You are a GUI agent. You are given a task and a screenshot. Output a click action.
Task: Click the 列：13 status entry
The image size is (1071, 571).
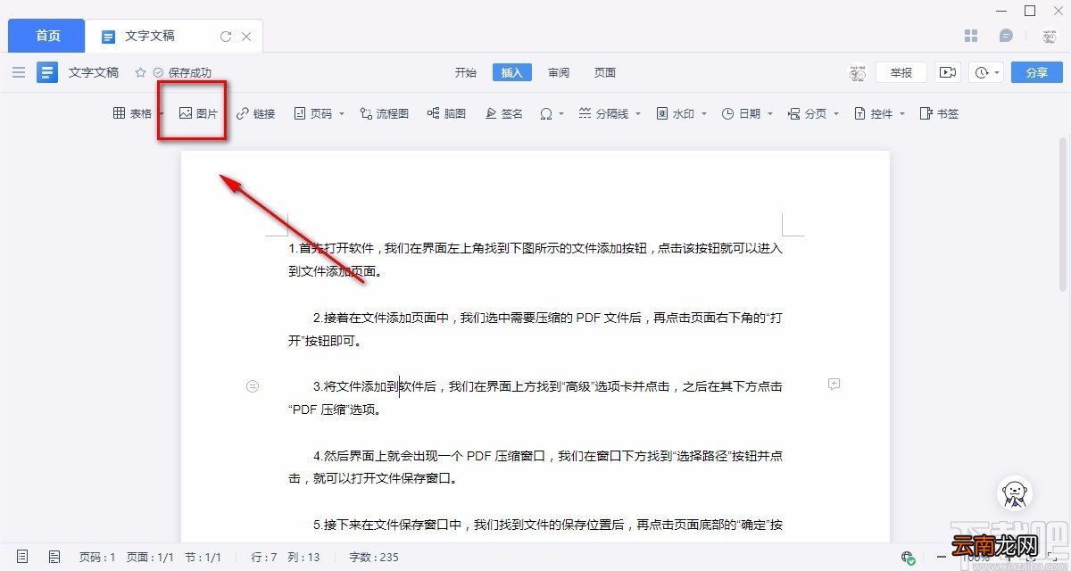pos(303,557)
